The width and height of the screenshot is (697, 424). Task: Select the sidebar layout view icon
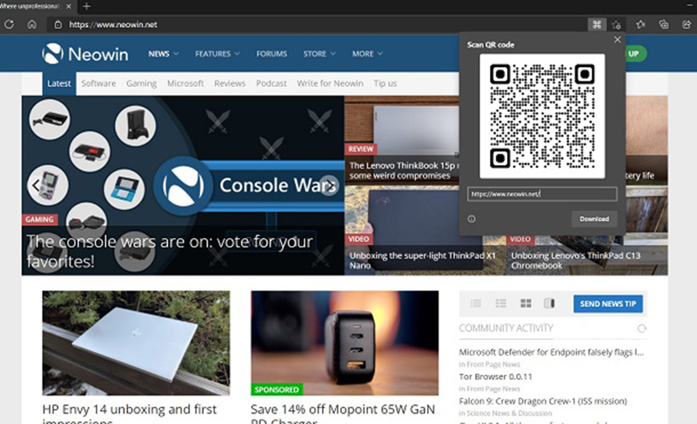(549, 303)
